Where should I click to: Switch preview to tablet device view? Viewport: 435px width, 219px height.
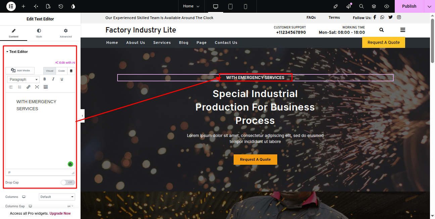click(x=231, y=6)
